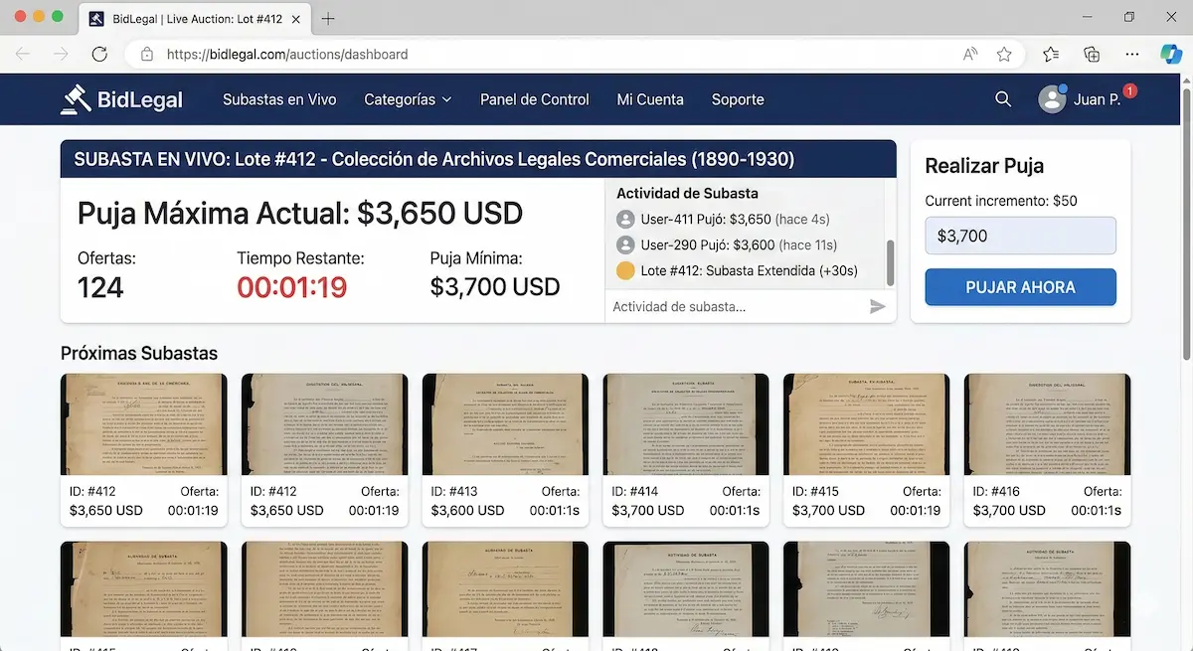Open the Copilot sidebar icon
The height and width of the screenshot is (651, 1193).
[x=1171, y=55]
